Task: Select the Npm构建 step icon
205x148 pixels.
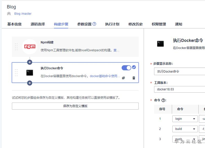Action: coord(30,46)
